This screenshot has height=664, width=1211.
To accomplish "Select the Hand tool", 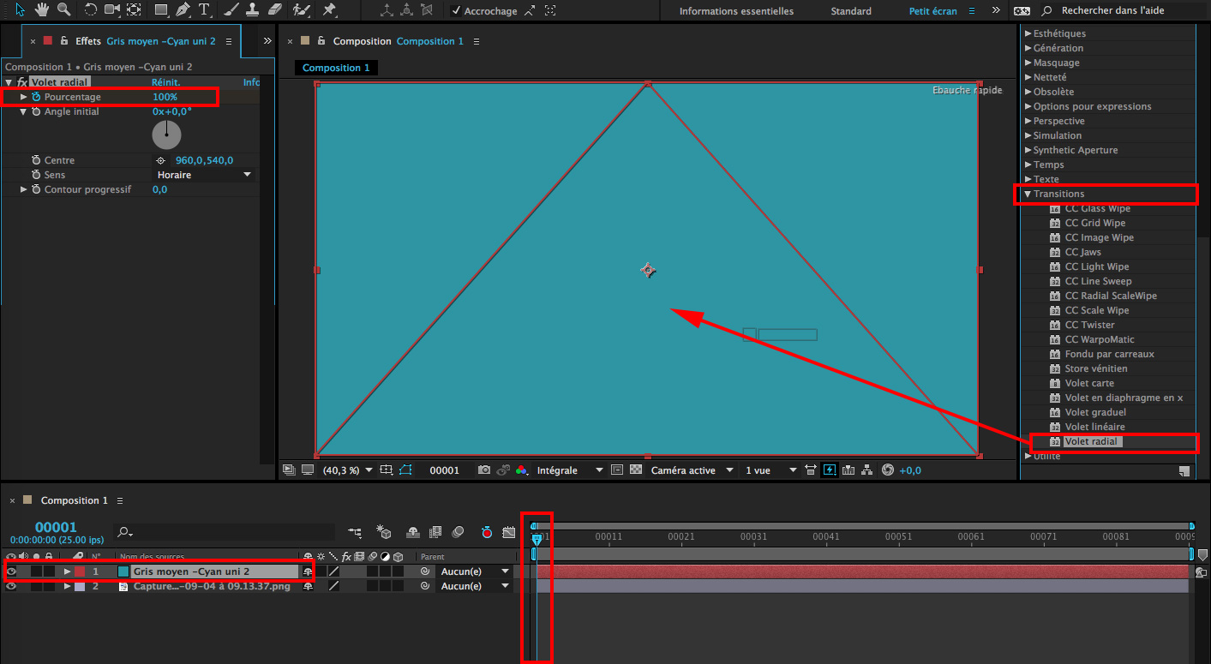I will (x=42, y=10).
